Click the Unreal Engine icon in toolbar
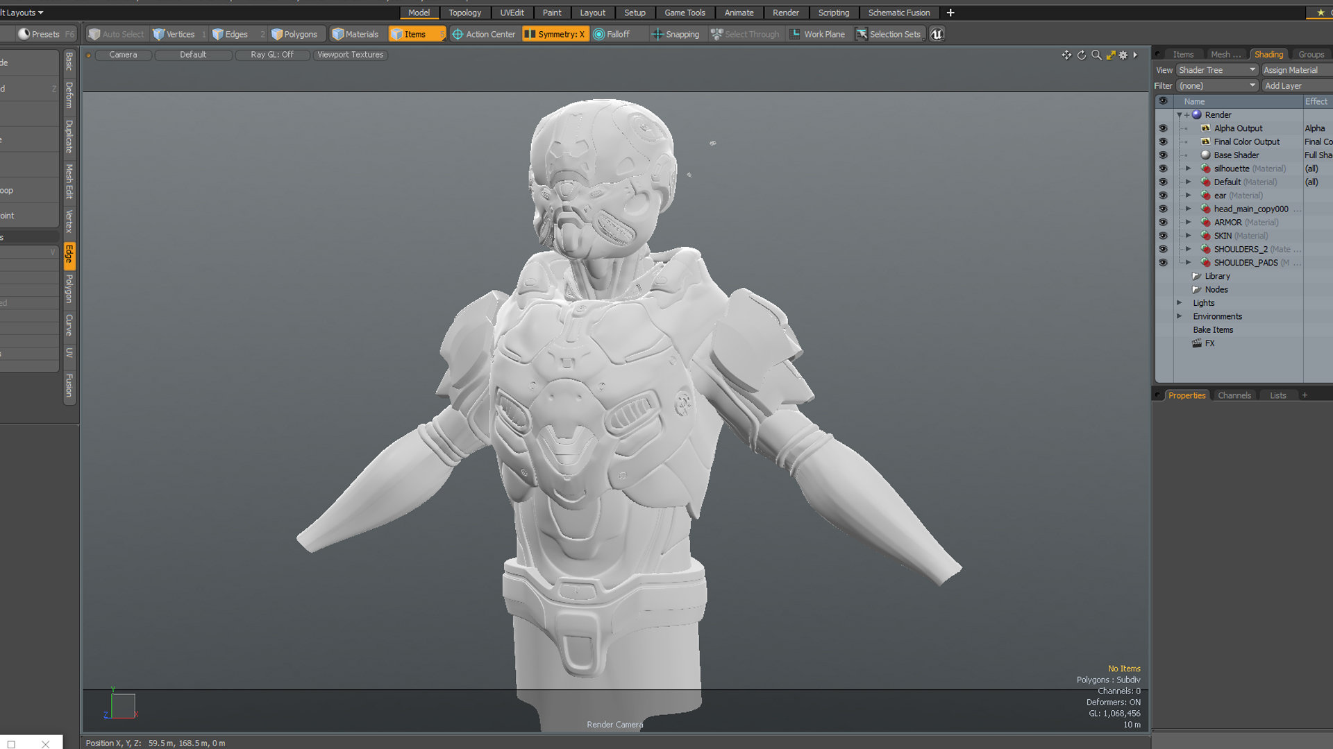 pyautogui.click(x=937, y=34)
